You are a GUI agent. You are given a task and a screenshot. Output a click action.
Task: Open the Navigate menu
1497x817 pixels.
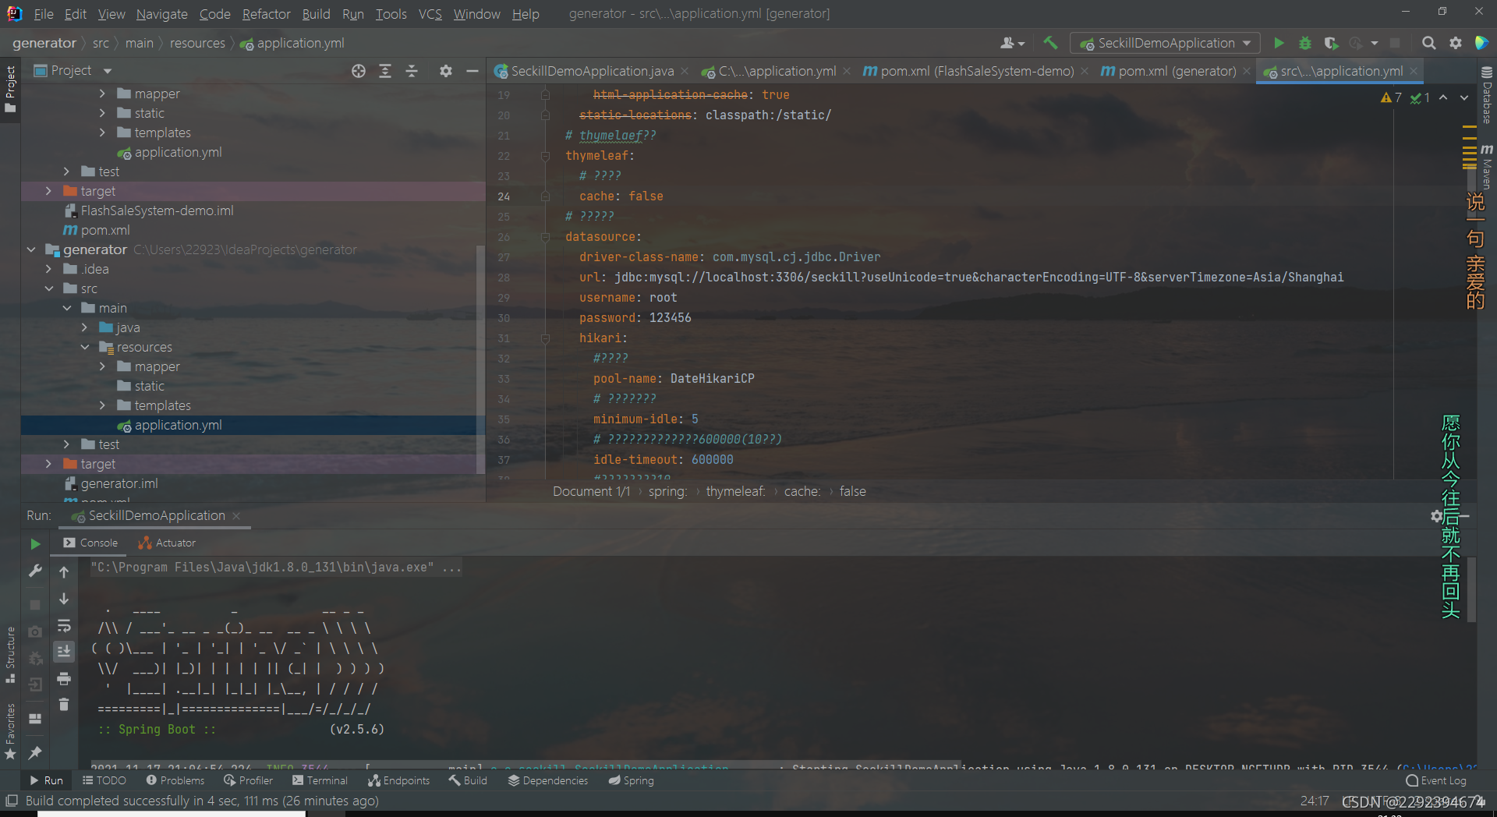161,14
